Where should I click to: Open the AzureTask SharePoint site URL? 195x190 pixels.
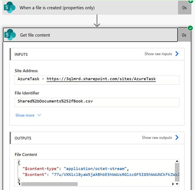pyautogui.click(x=101, y=79)
